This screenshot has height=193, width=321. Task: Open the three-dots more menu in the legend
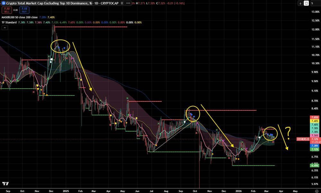(x=128, y=3)
